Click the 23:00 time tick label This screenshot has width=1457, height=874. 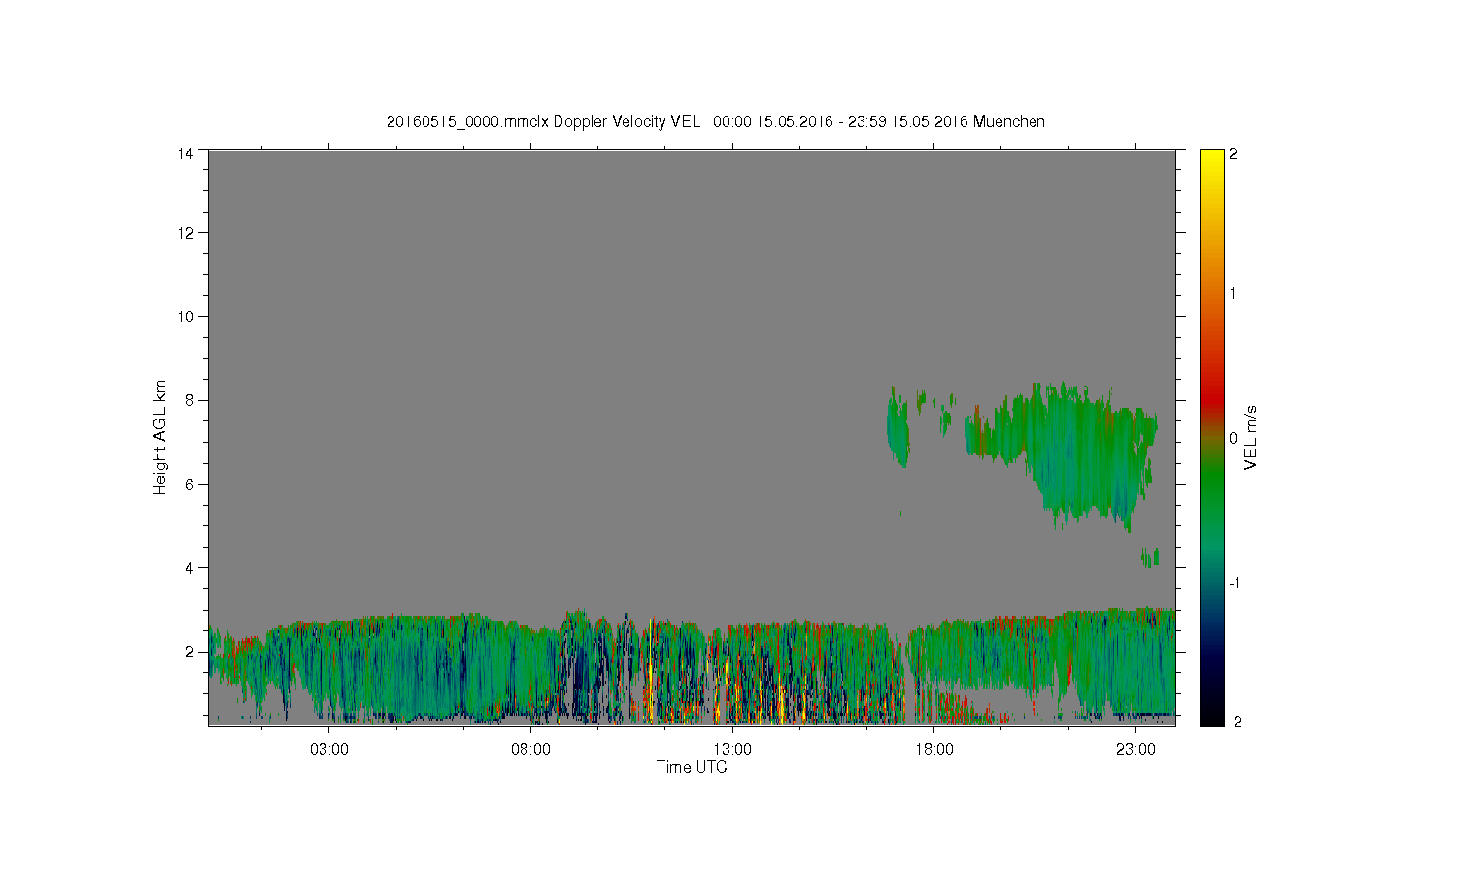(1135, 750)
